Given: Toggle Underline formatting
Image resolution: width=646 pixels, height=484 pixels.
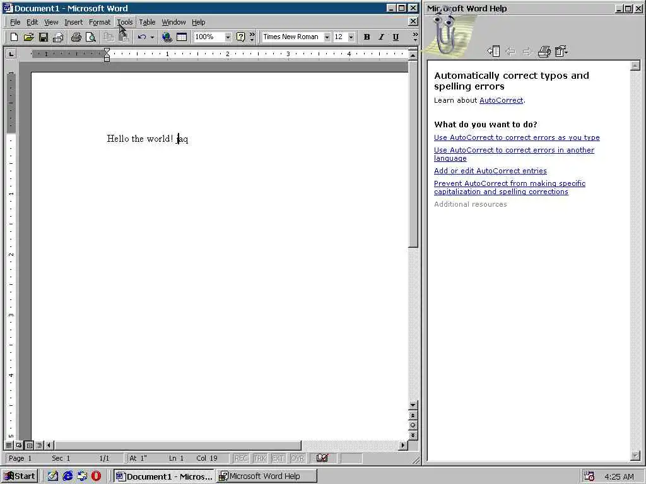Looking at the screenshot, I should [x=396, y=37].
